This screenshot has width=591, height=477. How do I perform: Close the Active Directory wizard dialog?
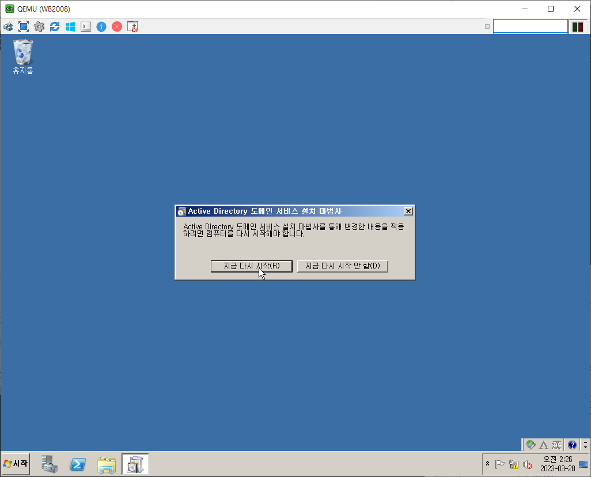click(x=408, y=211)
